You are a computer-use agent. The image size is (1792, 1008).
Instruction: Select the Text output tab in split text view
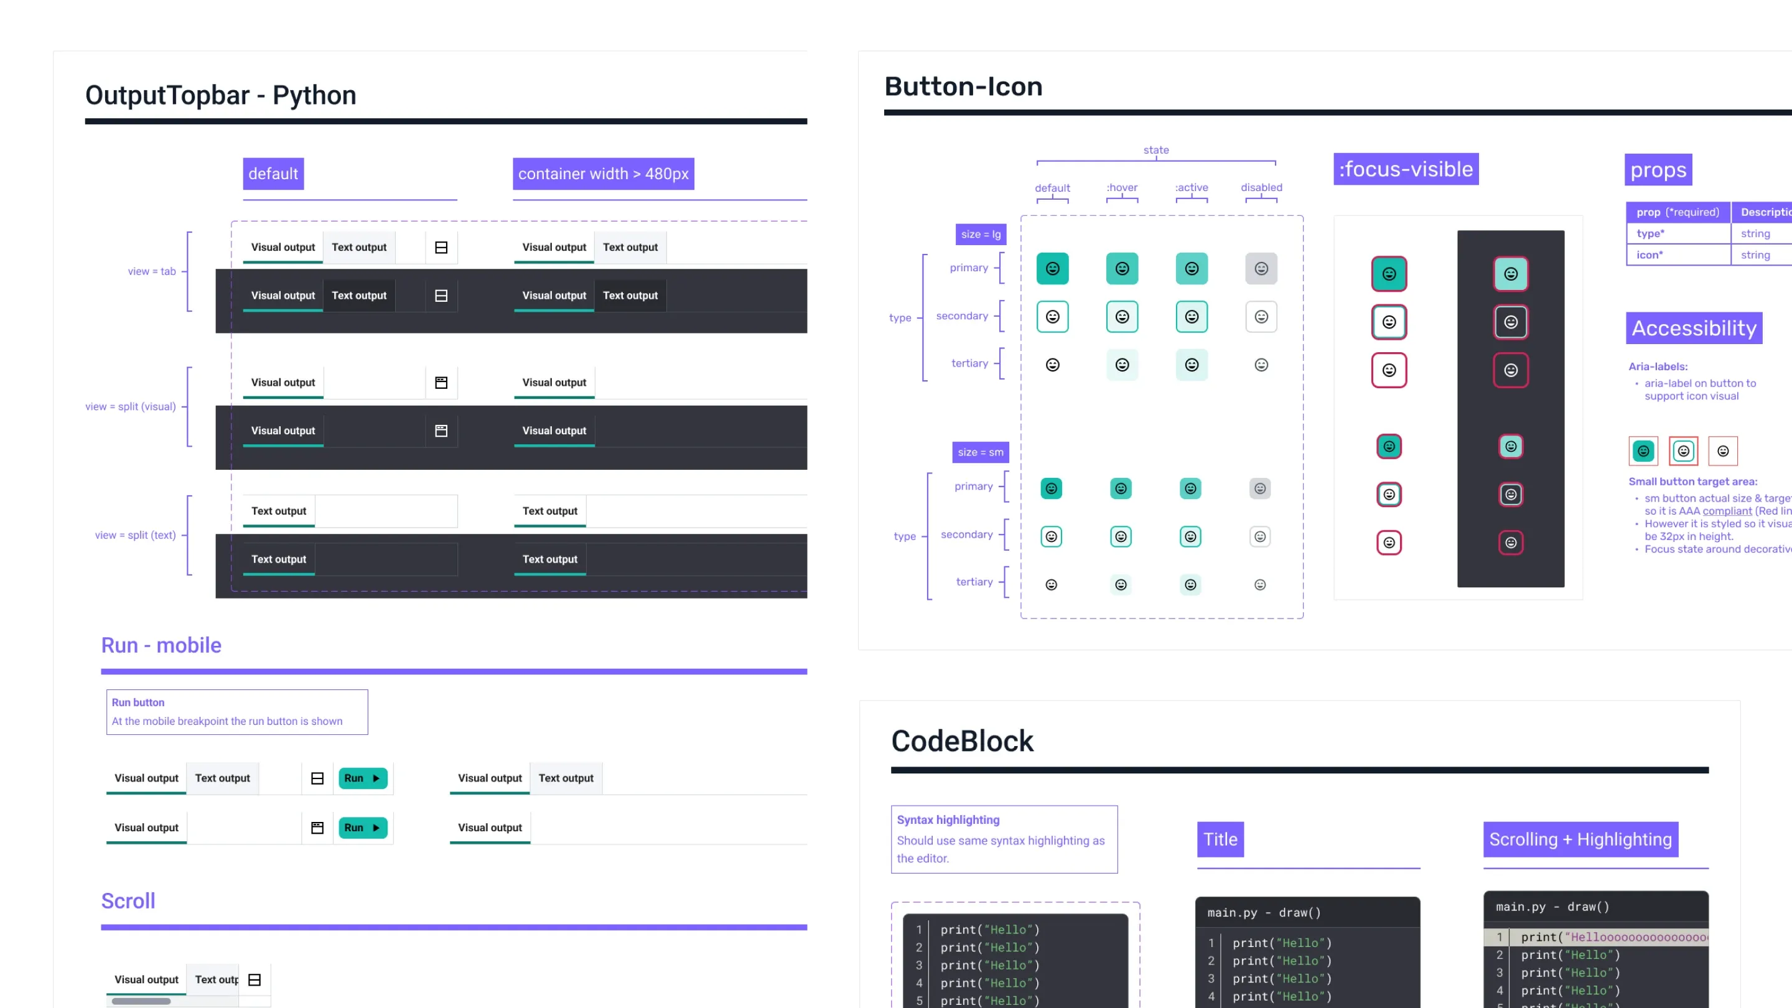click(x=278, y=511)
